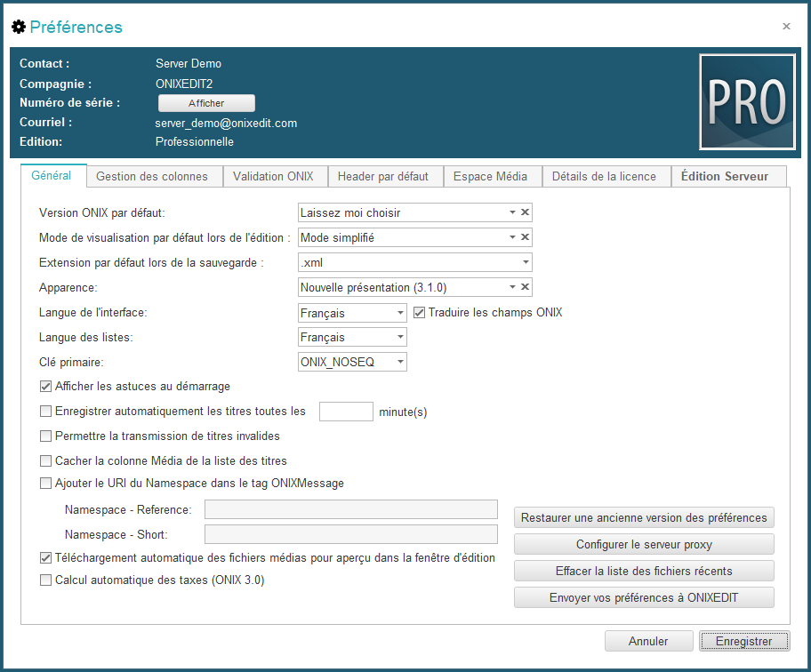Viewport: 811px width, 672px height.
Task: Click the Préférences gear icon
Action: coord(18,28)
